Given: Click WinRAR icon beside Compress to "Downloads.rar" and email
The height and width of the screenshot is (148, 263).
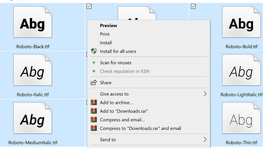Looking at the screenshot, I should coord(94,128).
